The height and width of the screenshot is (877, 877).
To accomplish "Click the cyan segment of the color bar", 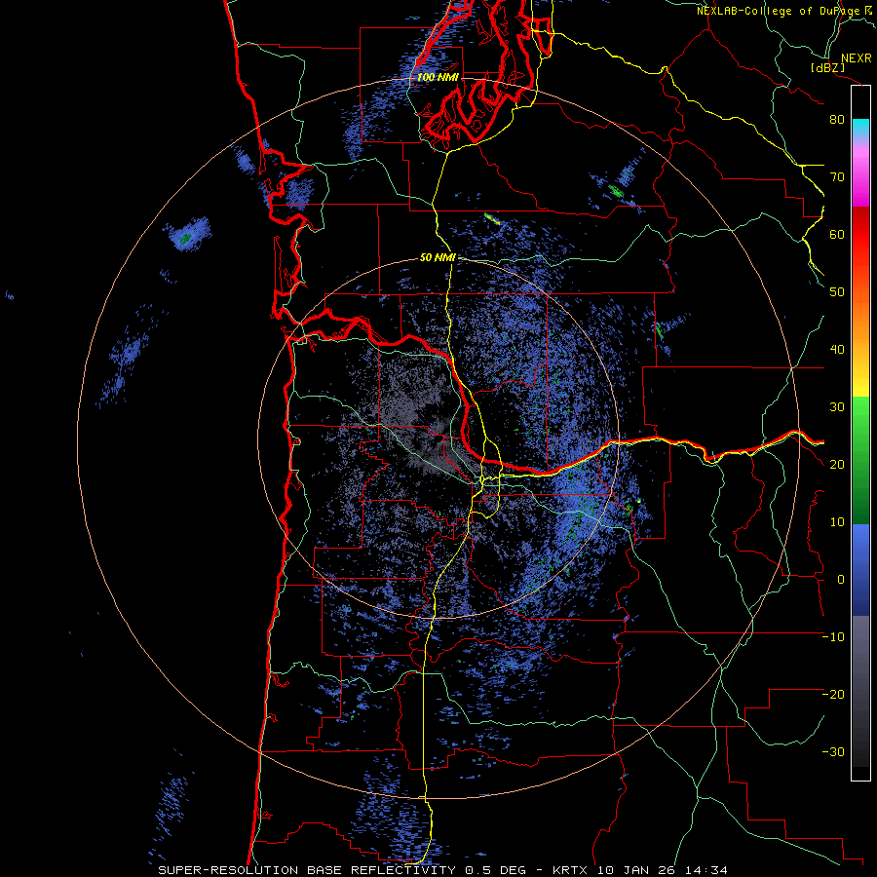I will point(860,128).
